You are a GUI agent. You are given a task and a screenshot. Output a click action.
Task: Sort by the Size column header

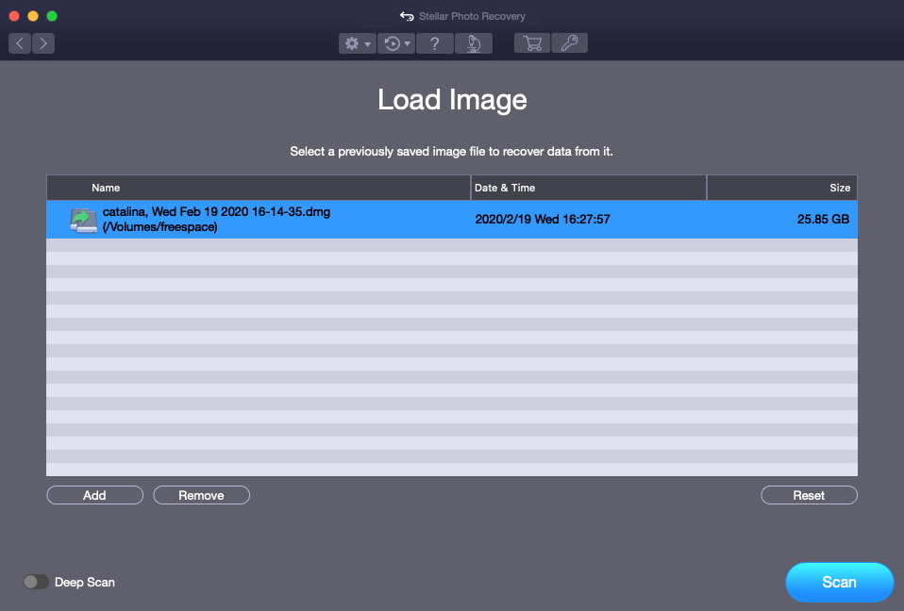tap(782, 188)
